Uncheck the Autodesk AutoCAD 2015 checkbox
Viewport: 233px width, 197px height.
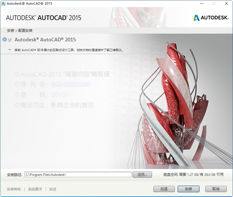[x=10, y=40]
